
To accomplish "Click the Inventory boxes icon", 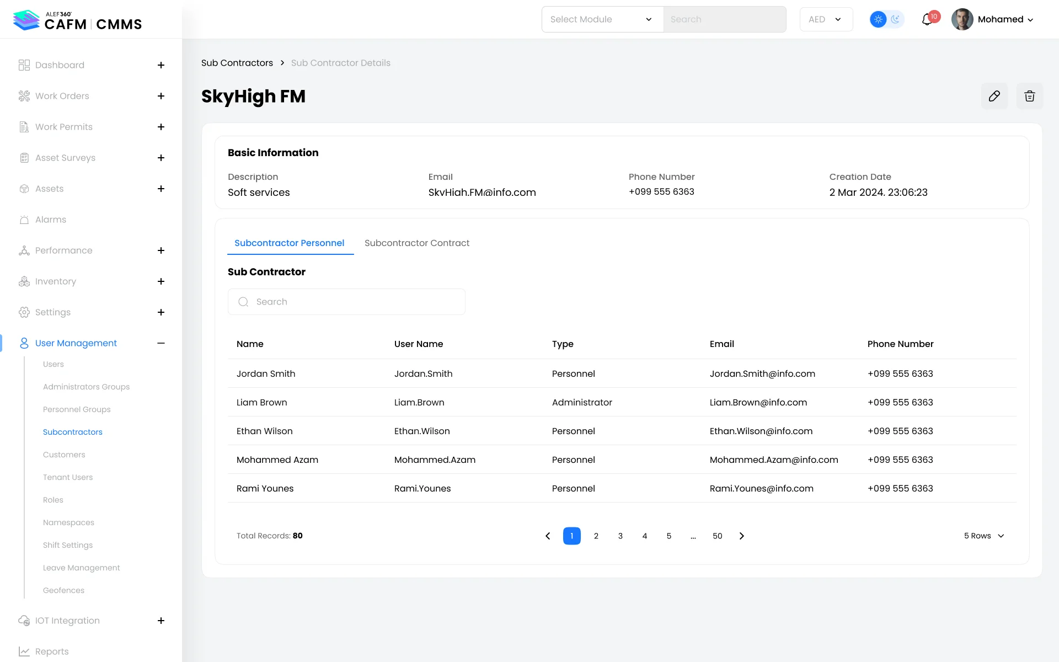I will [x=24, y=281].
